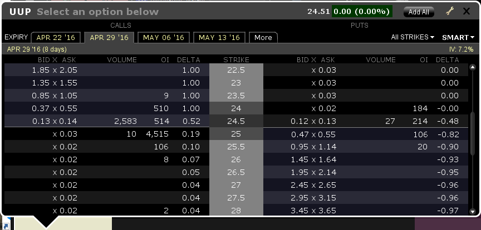Screen dimensions: 481x230
Task: Click the 23 strike cell
Action: [236, 83]
